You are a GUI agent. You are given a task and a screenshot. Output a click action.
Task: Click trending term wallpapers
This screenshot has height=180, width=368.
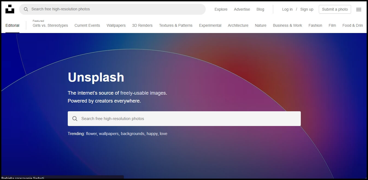[x=108, y=134]
